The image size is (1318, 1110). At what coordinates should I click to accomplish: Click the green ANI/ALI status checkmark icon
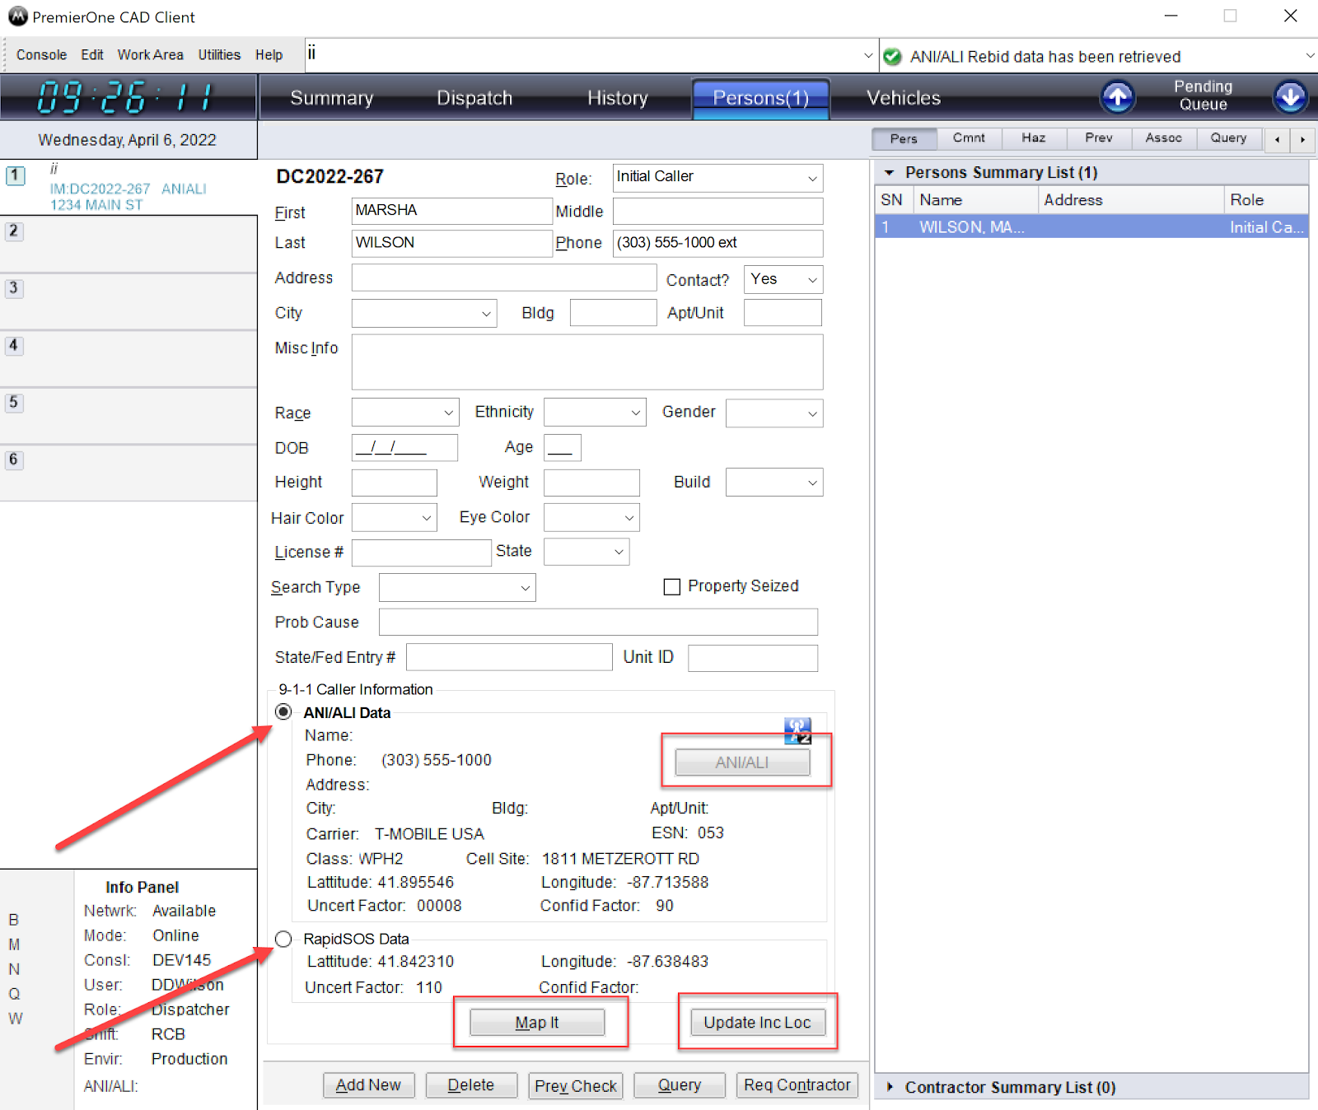pyautogui.click(x=892, y=57)
